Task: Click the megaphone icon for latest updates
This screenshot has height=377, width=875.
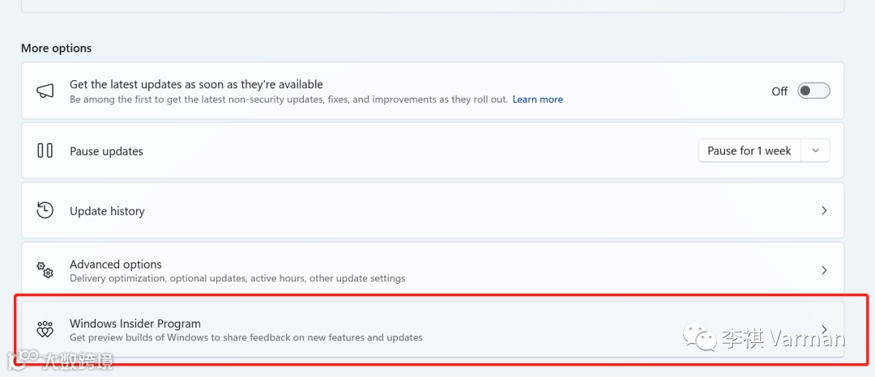Action: point(45,91)
